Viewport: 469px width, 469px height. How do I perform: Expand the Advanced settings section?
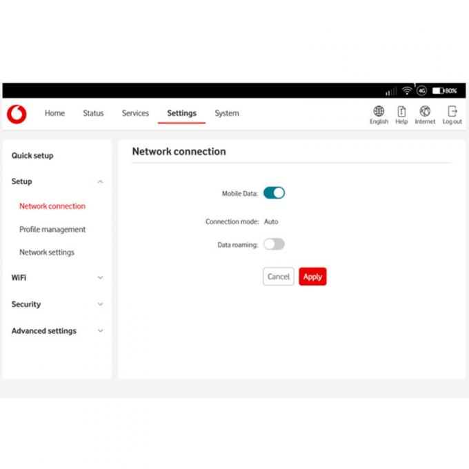(100, 331)
